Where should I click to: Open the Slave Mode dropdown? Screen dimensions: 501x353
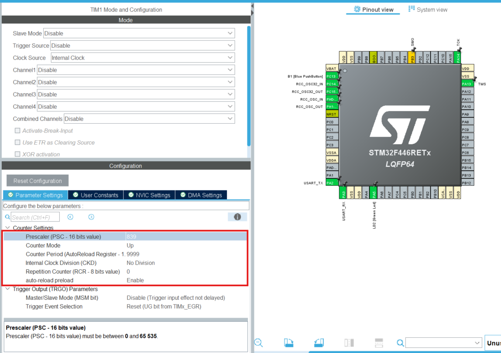click(x=139, y=33)
